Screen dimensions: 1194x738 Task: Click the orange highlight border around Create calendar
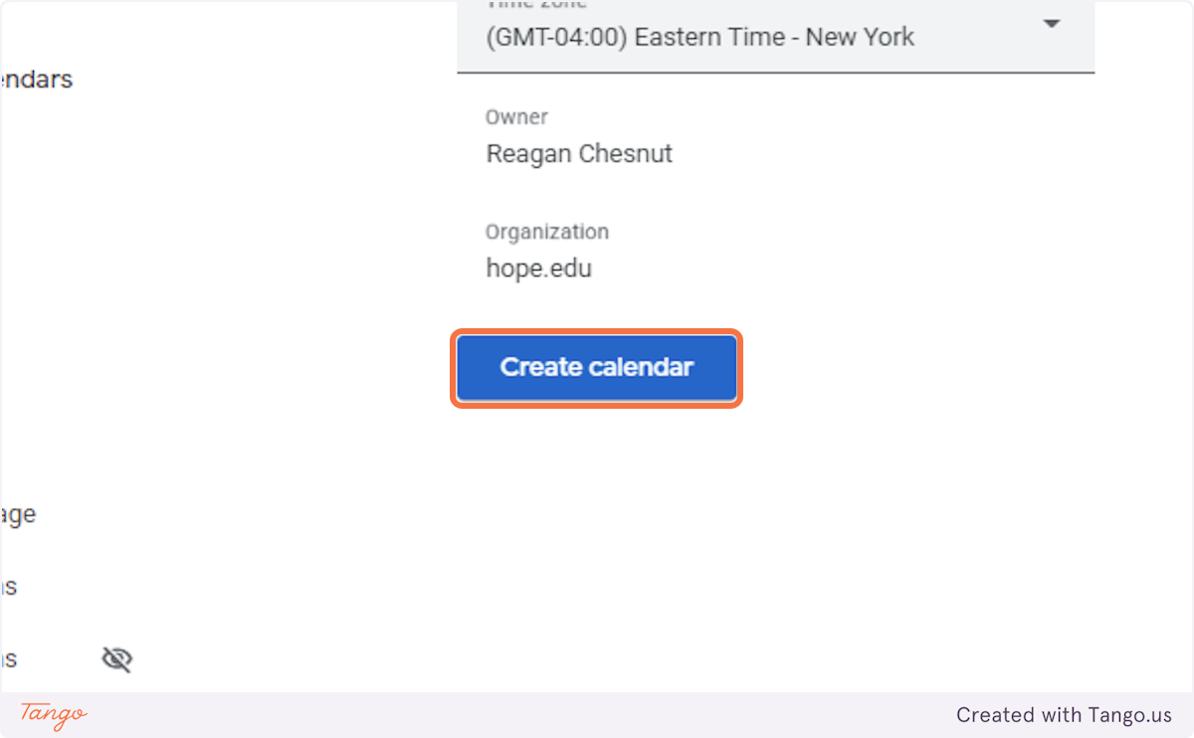[x=596, y=332]
